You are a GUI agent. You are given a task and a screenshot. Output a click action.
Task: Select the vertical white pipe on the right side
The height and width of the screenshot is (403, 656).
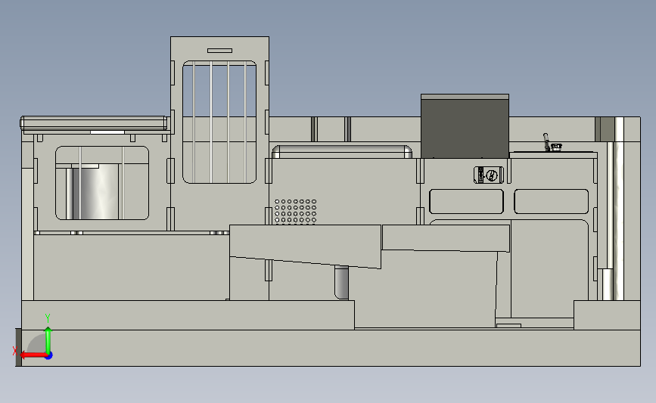tap(619, 209)
